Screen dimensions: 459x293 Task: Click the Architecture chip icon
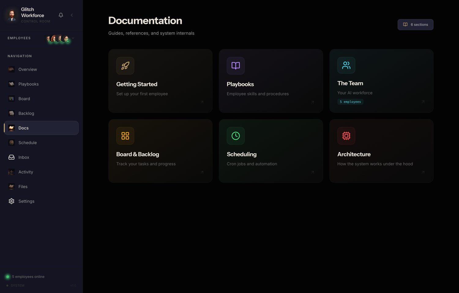tap(346, 136)
